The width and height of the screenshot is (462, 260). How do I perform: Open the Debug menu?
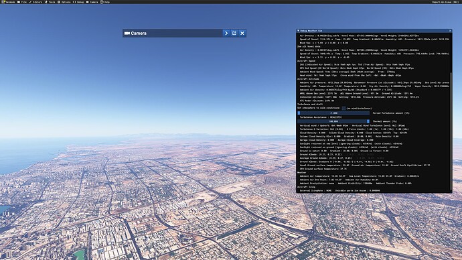point(78,2)
